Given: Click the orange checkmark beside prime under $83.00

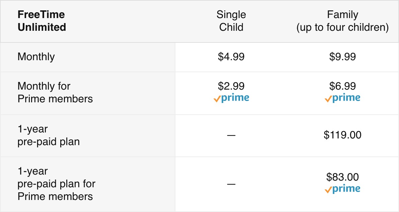Looking at the screenshot, I should tap(328, 190).
